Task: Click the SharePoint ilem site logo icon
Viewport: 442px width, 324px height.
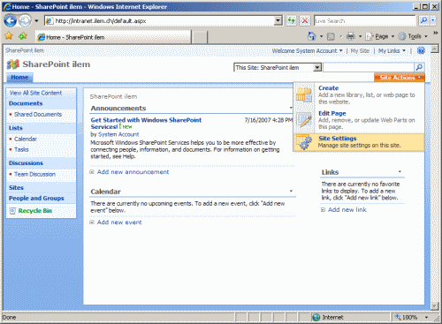Action: pos(13,64)
